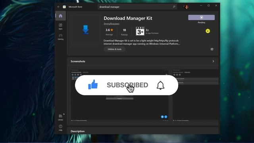Open the JimmyRespawn publisher link
Screen dimensions: 254x143
(111, 24)
